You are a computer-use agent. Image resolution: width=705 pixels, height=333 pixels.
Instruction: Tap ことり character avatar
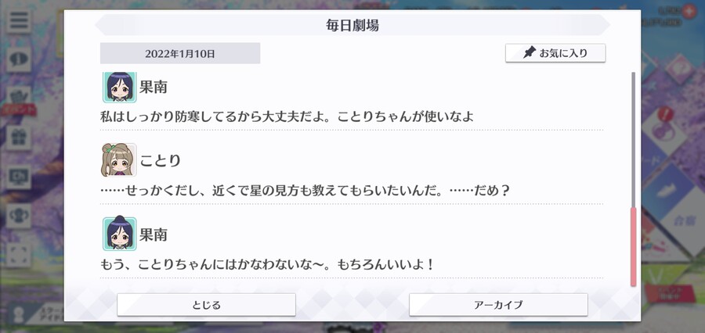tap(119, 159)
